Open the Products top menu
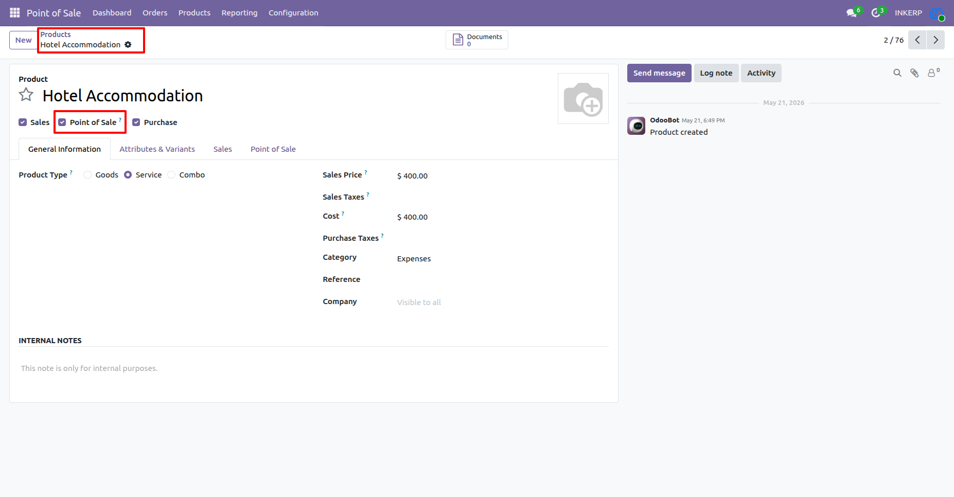This screenshot has width=954, height=497. tap(195, 13)
